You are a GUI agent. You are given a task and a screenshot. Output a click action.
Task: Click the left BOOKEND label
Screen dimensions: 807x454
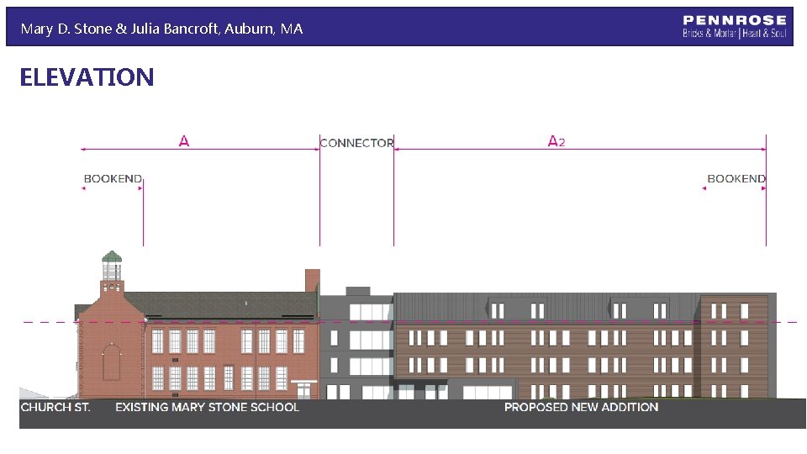click(x=113, y=178)
